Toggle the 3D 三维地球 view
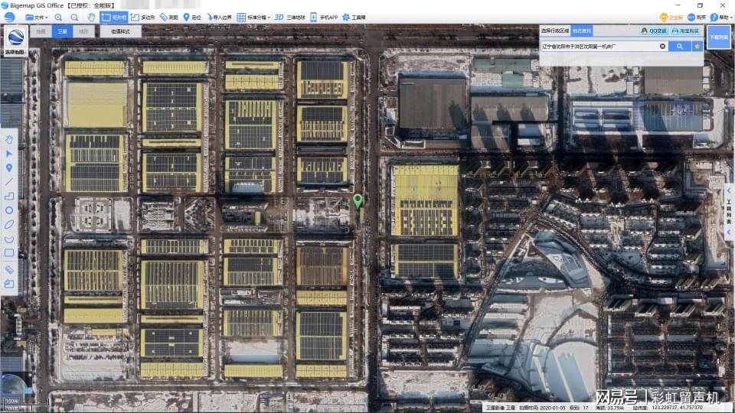Screen dimensions: 735x413 pyautogui.click(x=289, y=17)
